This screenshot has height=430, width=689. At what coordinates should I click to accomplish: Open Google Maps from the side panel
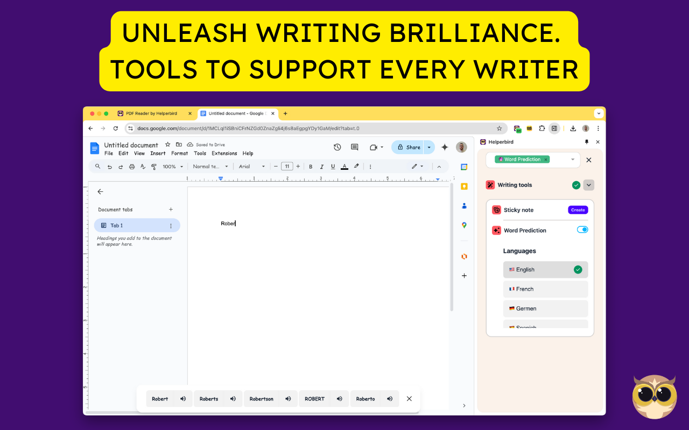(x=464, y=225)
